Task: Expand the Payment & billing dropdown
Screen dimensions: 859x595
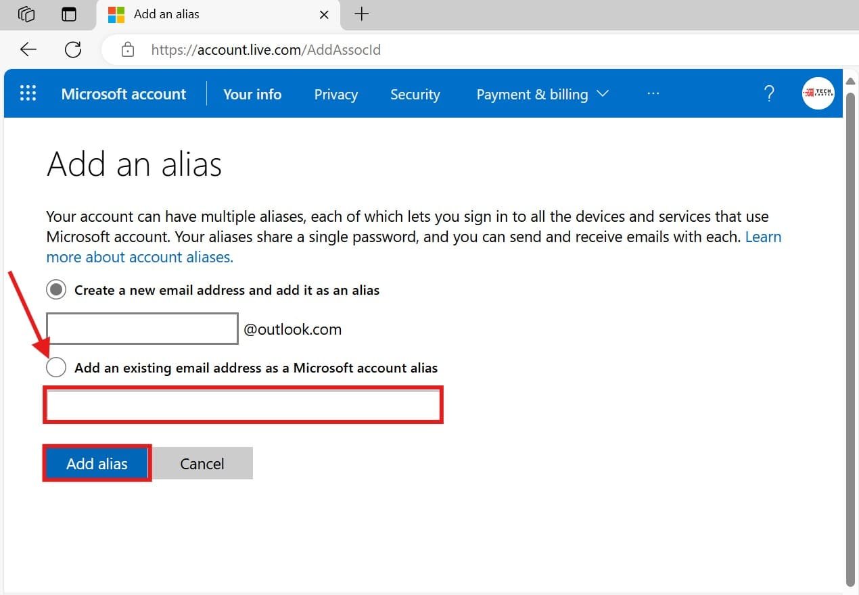Action: (542, 95)
